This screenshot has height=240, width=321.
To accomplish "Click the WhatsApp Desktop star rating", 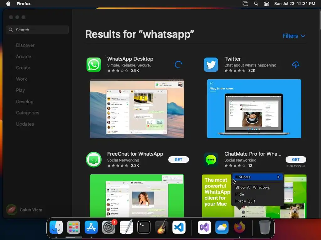I will pyautogui.click(x=118, y=71).
